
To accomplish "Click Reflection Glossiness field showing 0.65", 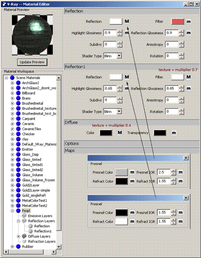I will point(172,89).
